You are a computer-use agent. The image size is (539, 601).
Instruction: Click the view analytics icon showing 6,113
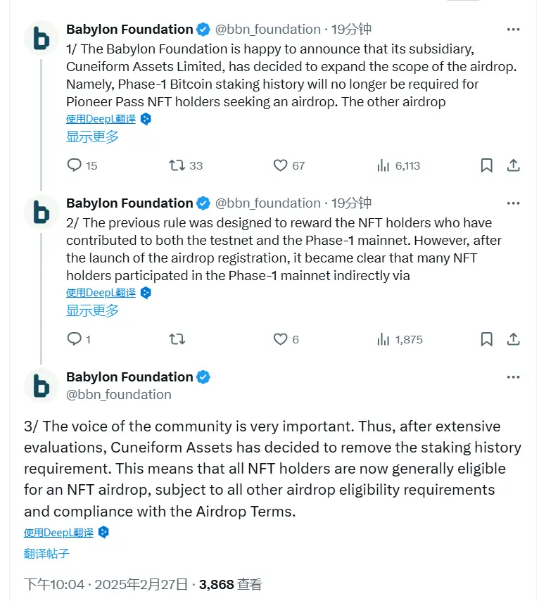coord(383,165)
